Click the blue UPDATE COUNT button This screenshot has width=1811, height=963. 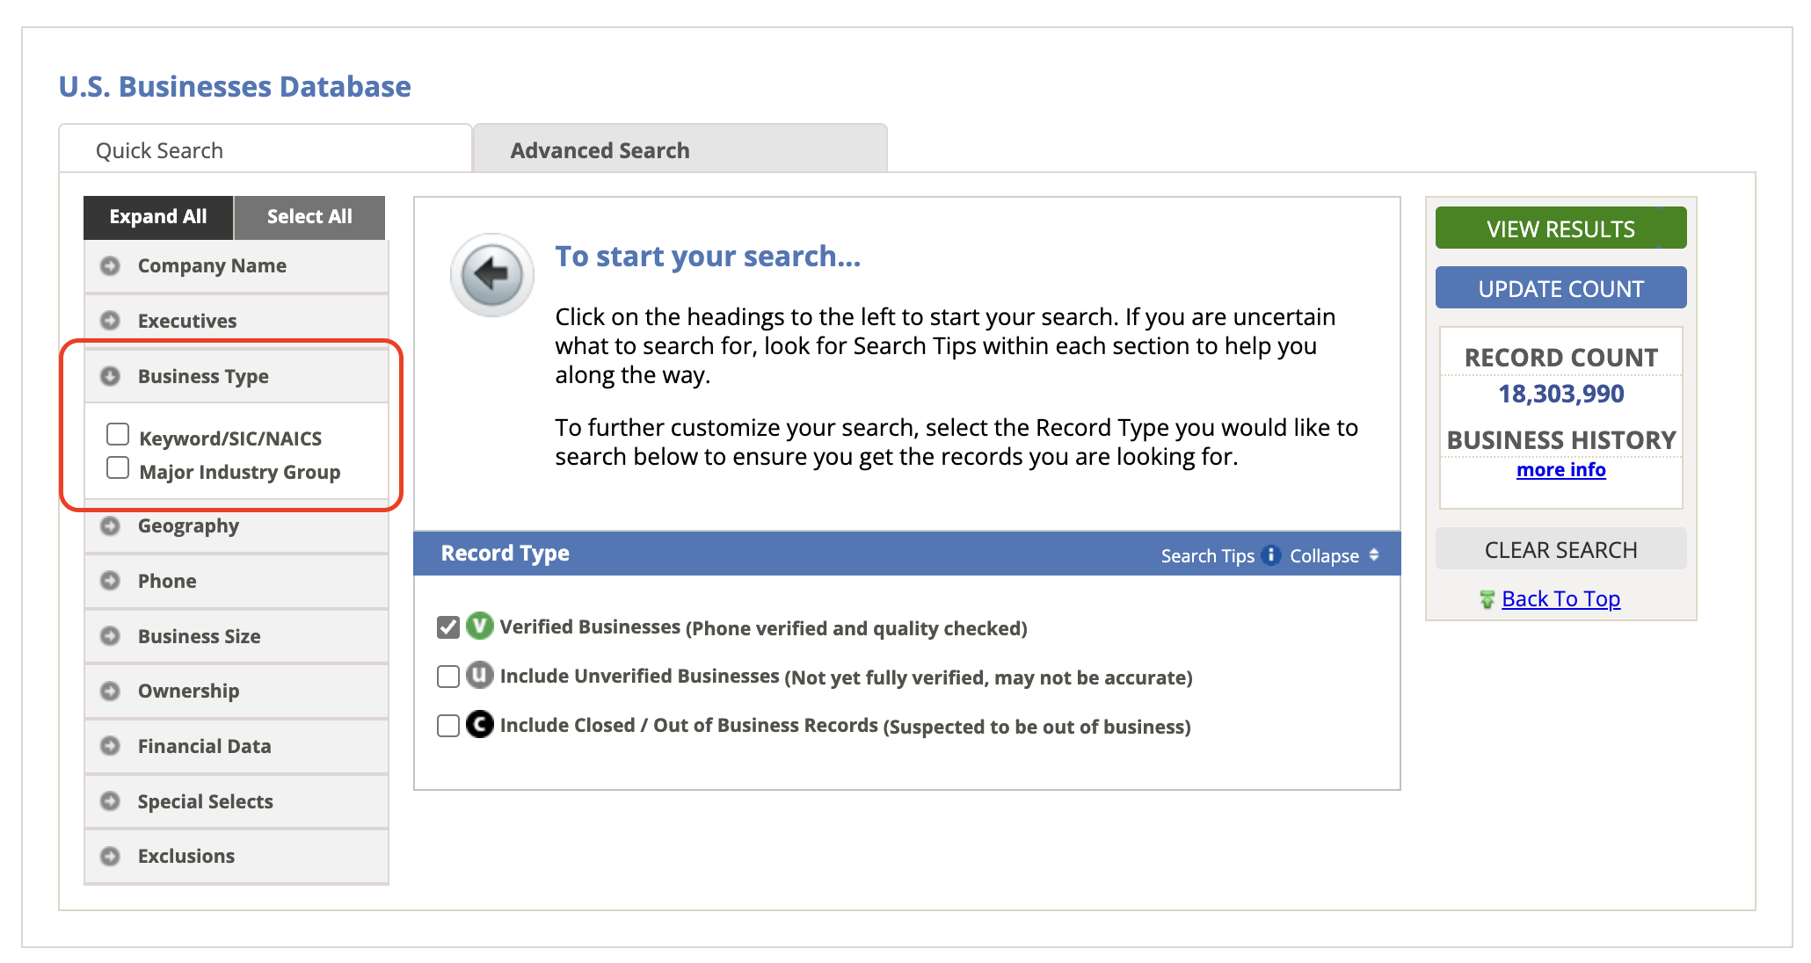(x=1560, y=288)
